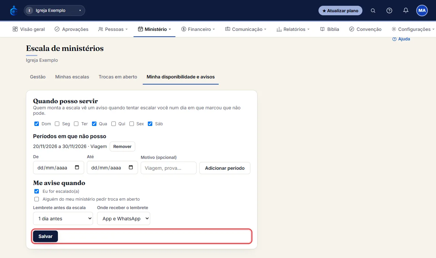436x258 pixels.
Task: Expand the Relatórios menu
Action: pos(293,29)
